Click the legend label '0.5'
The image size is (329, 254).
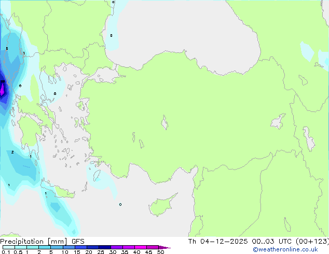tap(18, 252)
